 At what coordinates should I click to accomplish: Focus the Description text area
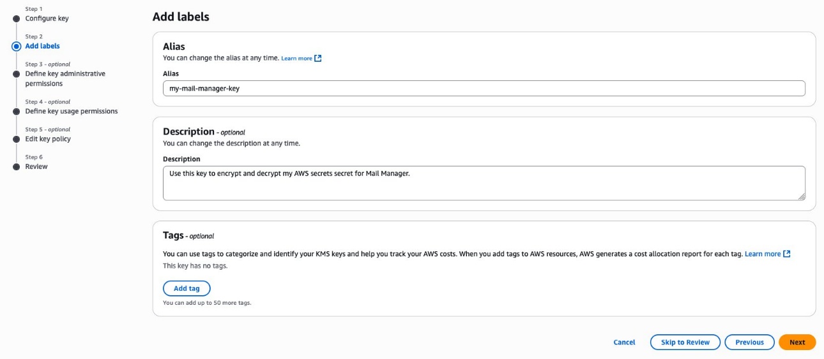484,183
